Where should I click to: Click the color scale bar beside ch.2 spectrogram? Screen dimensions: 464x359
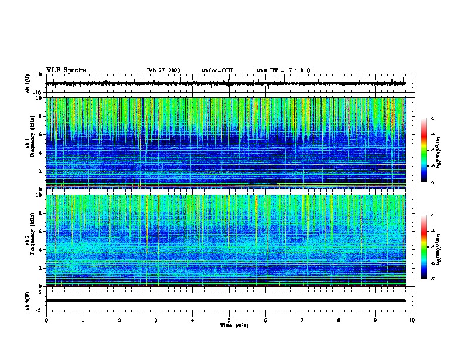(x=424, y=247)
